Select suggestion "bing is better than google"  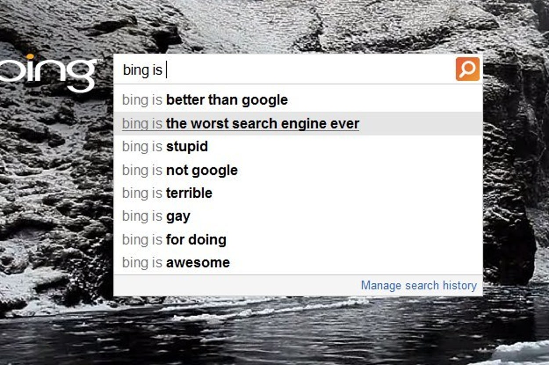point(205,100)
